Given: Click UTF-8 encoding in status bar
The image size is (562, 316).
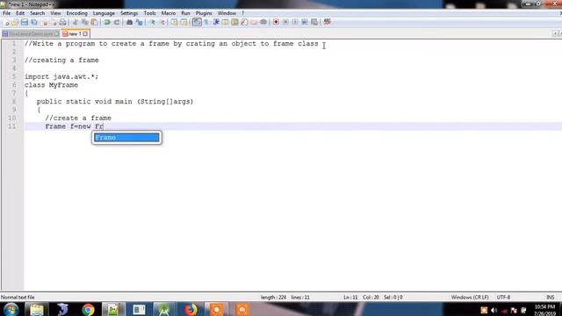Looking at the screenshot, I should tap(503, 298).
